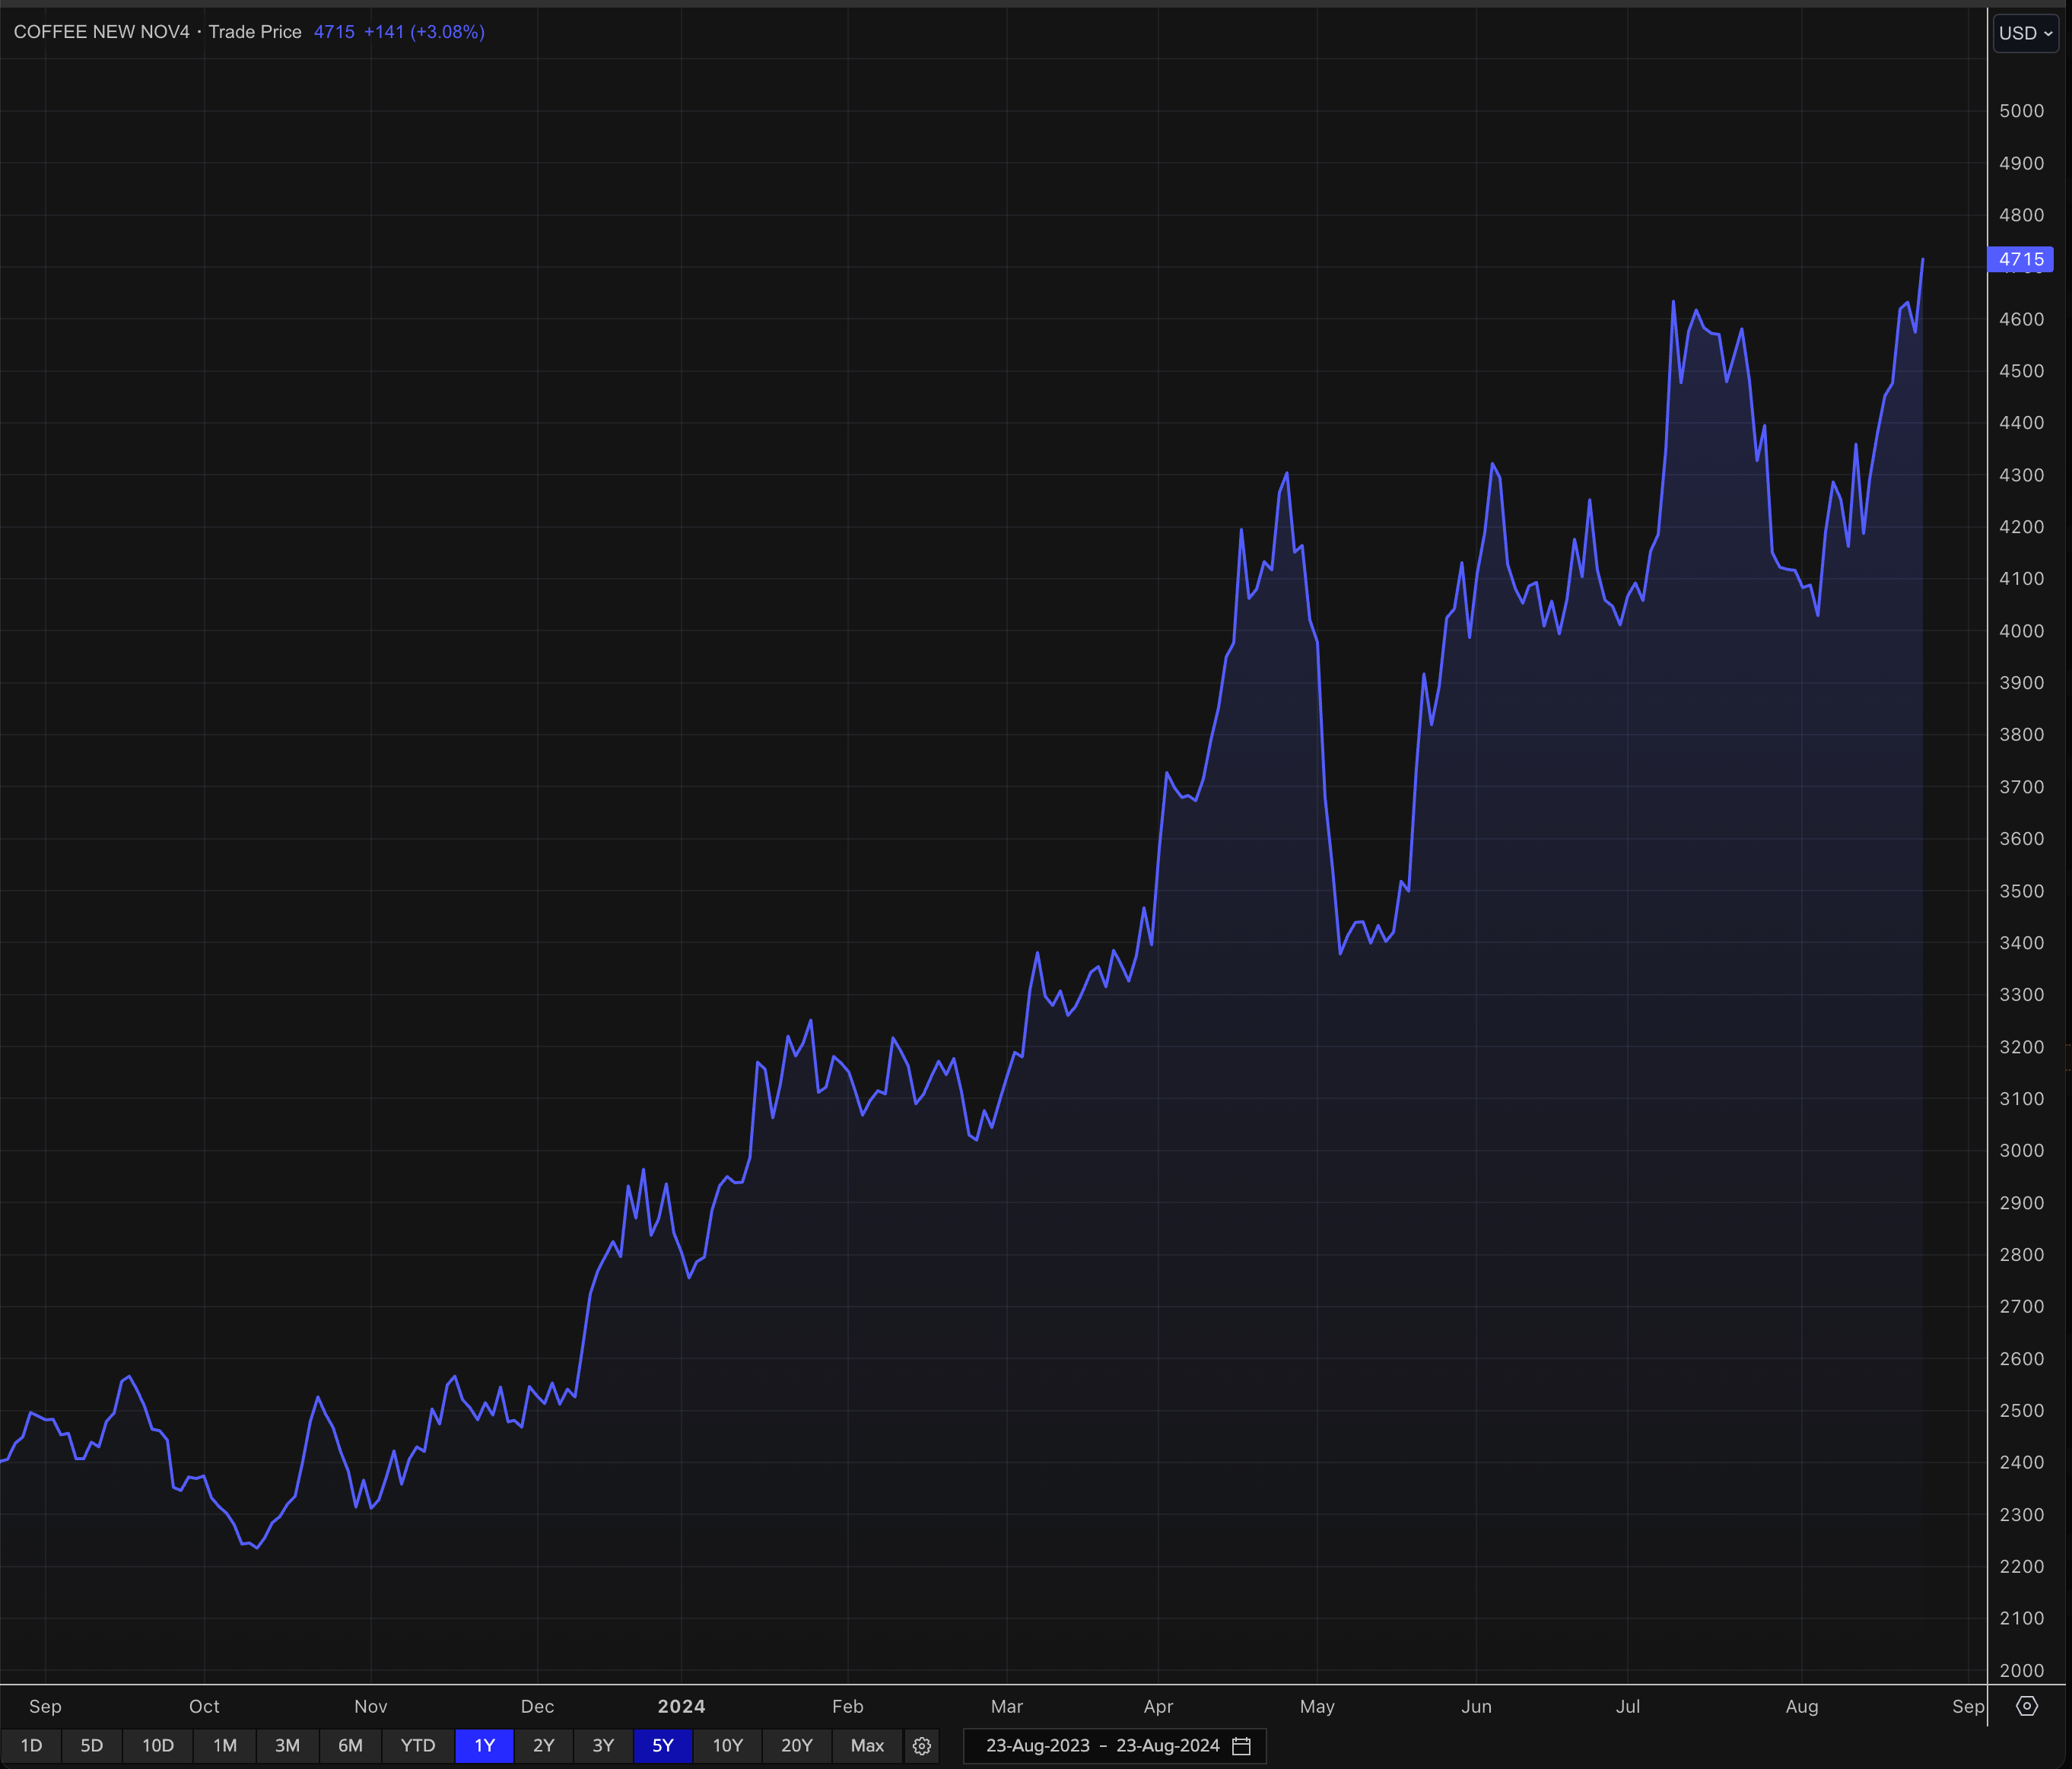Image resolution: width=2072 pixels, height=1769 pixels.
Task: Click the 5000 price axis label
Action: (x=2021, y=111)
